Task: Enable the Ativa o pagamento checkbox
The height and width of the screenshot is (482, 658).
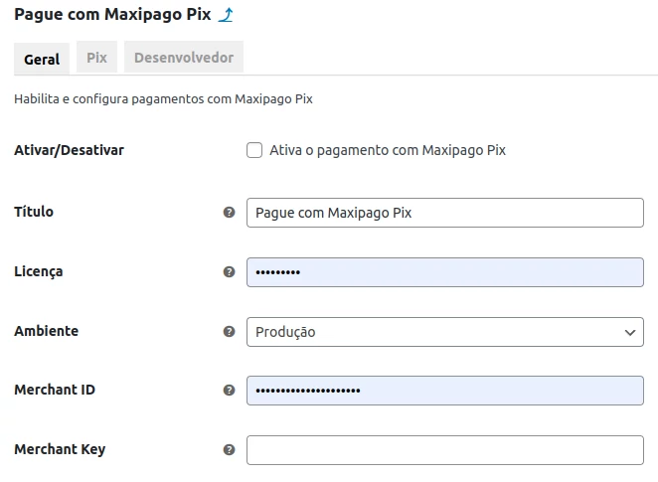Action: click(254, 151)
